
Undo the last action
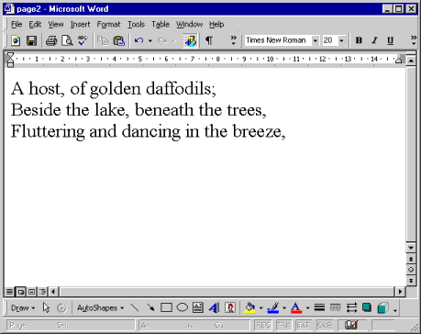139,40
